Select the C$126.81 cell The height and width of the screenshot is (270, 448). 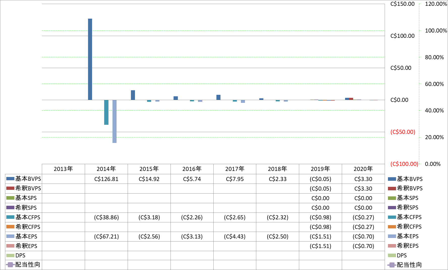106,179
